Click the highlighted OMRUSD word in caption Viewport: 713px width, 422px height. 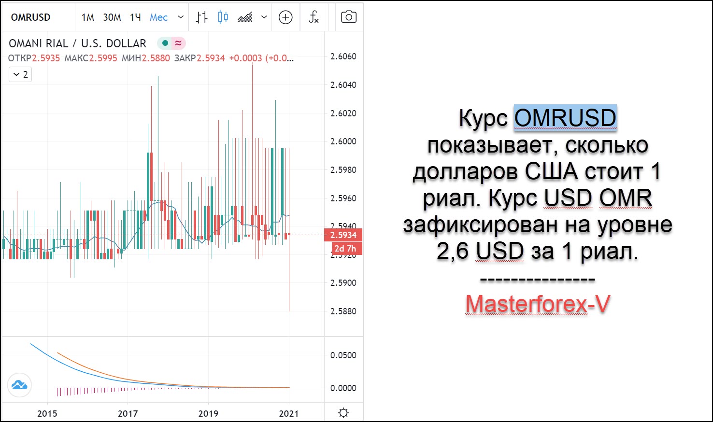click(565, 118)
